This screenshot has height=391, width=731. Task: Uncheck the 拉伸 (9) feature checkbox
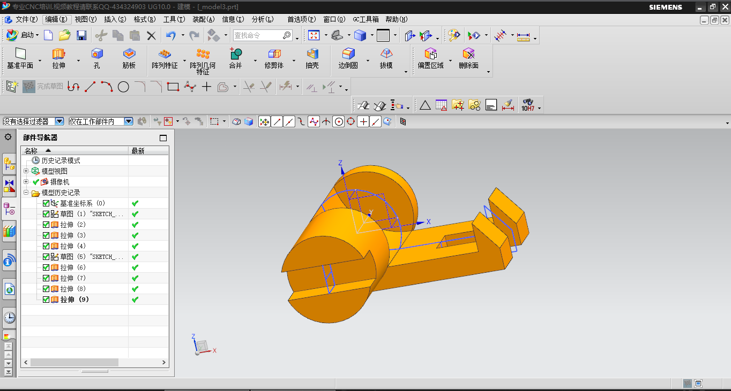point(46,300)
